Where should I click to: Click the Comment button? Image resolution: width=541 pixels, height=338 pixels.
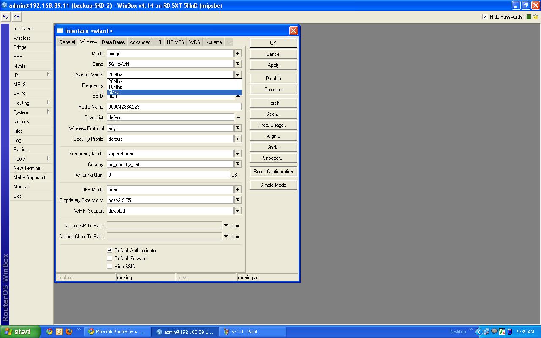point(273,89)
